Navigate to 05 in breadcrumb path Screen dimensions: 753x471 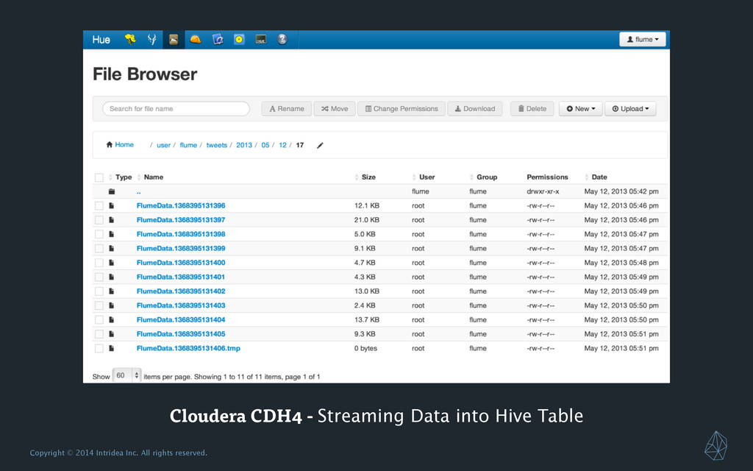265,145
